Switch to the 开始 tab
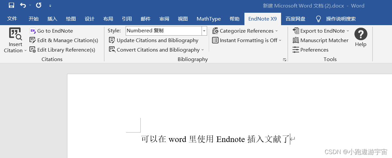The image size is (392, 158). [x=33, y=19]
